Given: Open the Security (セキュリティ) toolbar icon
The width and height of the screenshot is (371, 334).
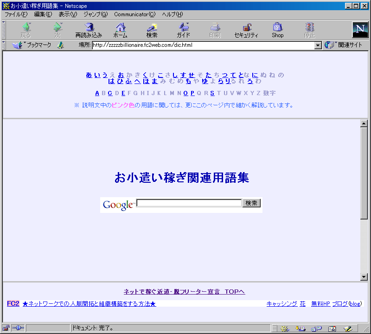Looking at the screenshot, I should [x=246, y=30].
